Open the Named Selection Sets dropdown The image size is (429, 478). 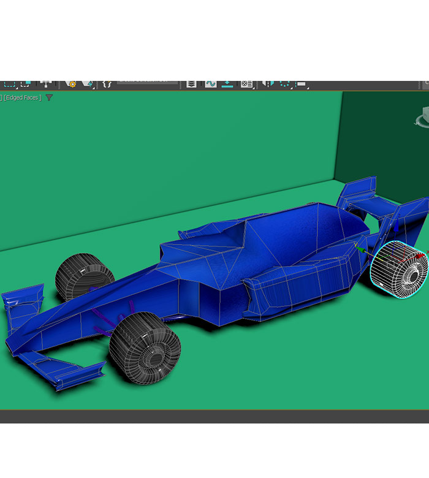(147, 82)
